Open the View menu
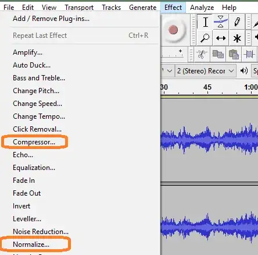This screenshot has width=258, height=255. coord(49,8)
